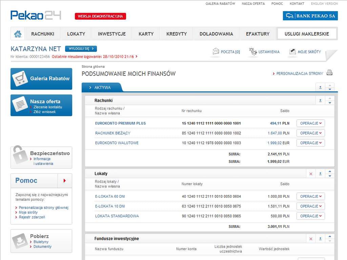Open the Karty menu
This screenshot has width=347, height=260.
click(x=146, y=34)
